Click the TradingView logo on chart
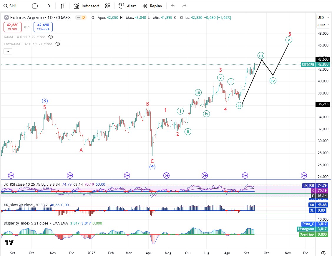Screen dimensions: 332x256 pyautogui.click(x=9, y=243)
